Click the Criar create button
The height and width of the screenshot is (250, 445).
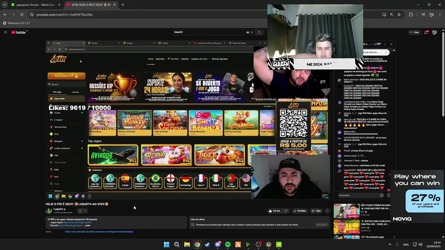click(x=414, y=32)
